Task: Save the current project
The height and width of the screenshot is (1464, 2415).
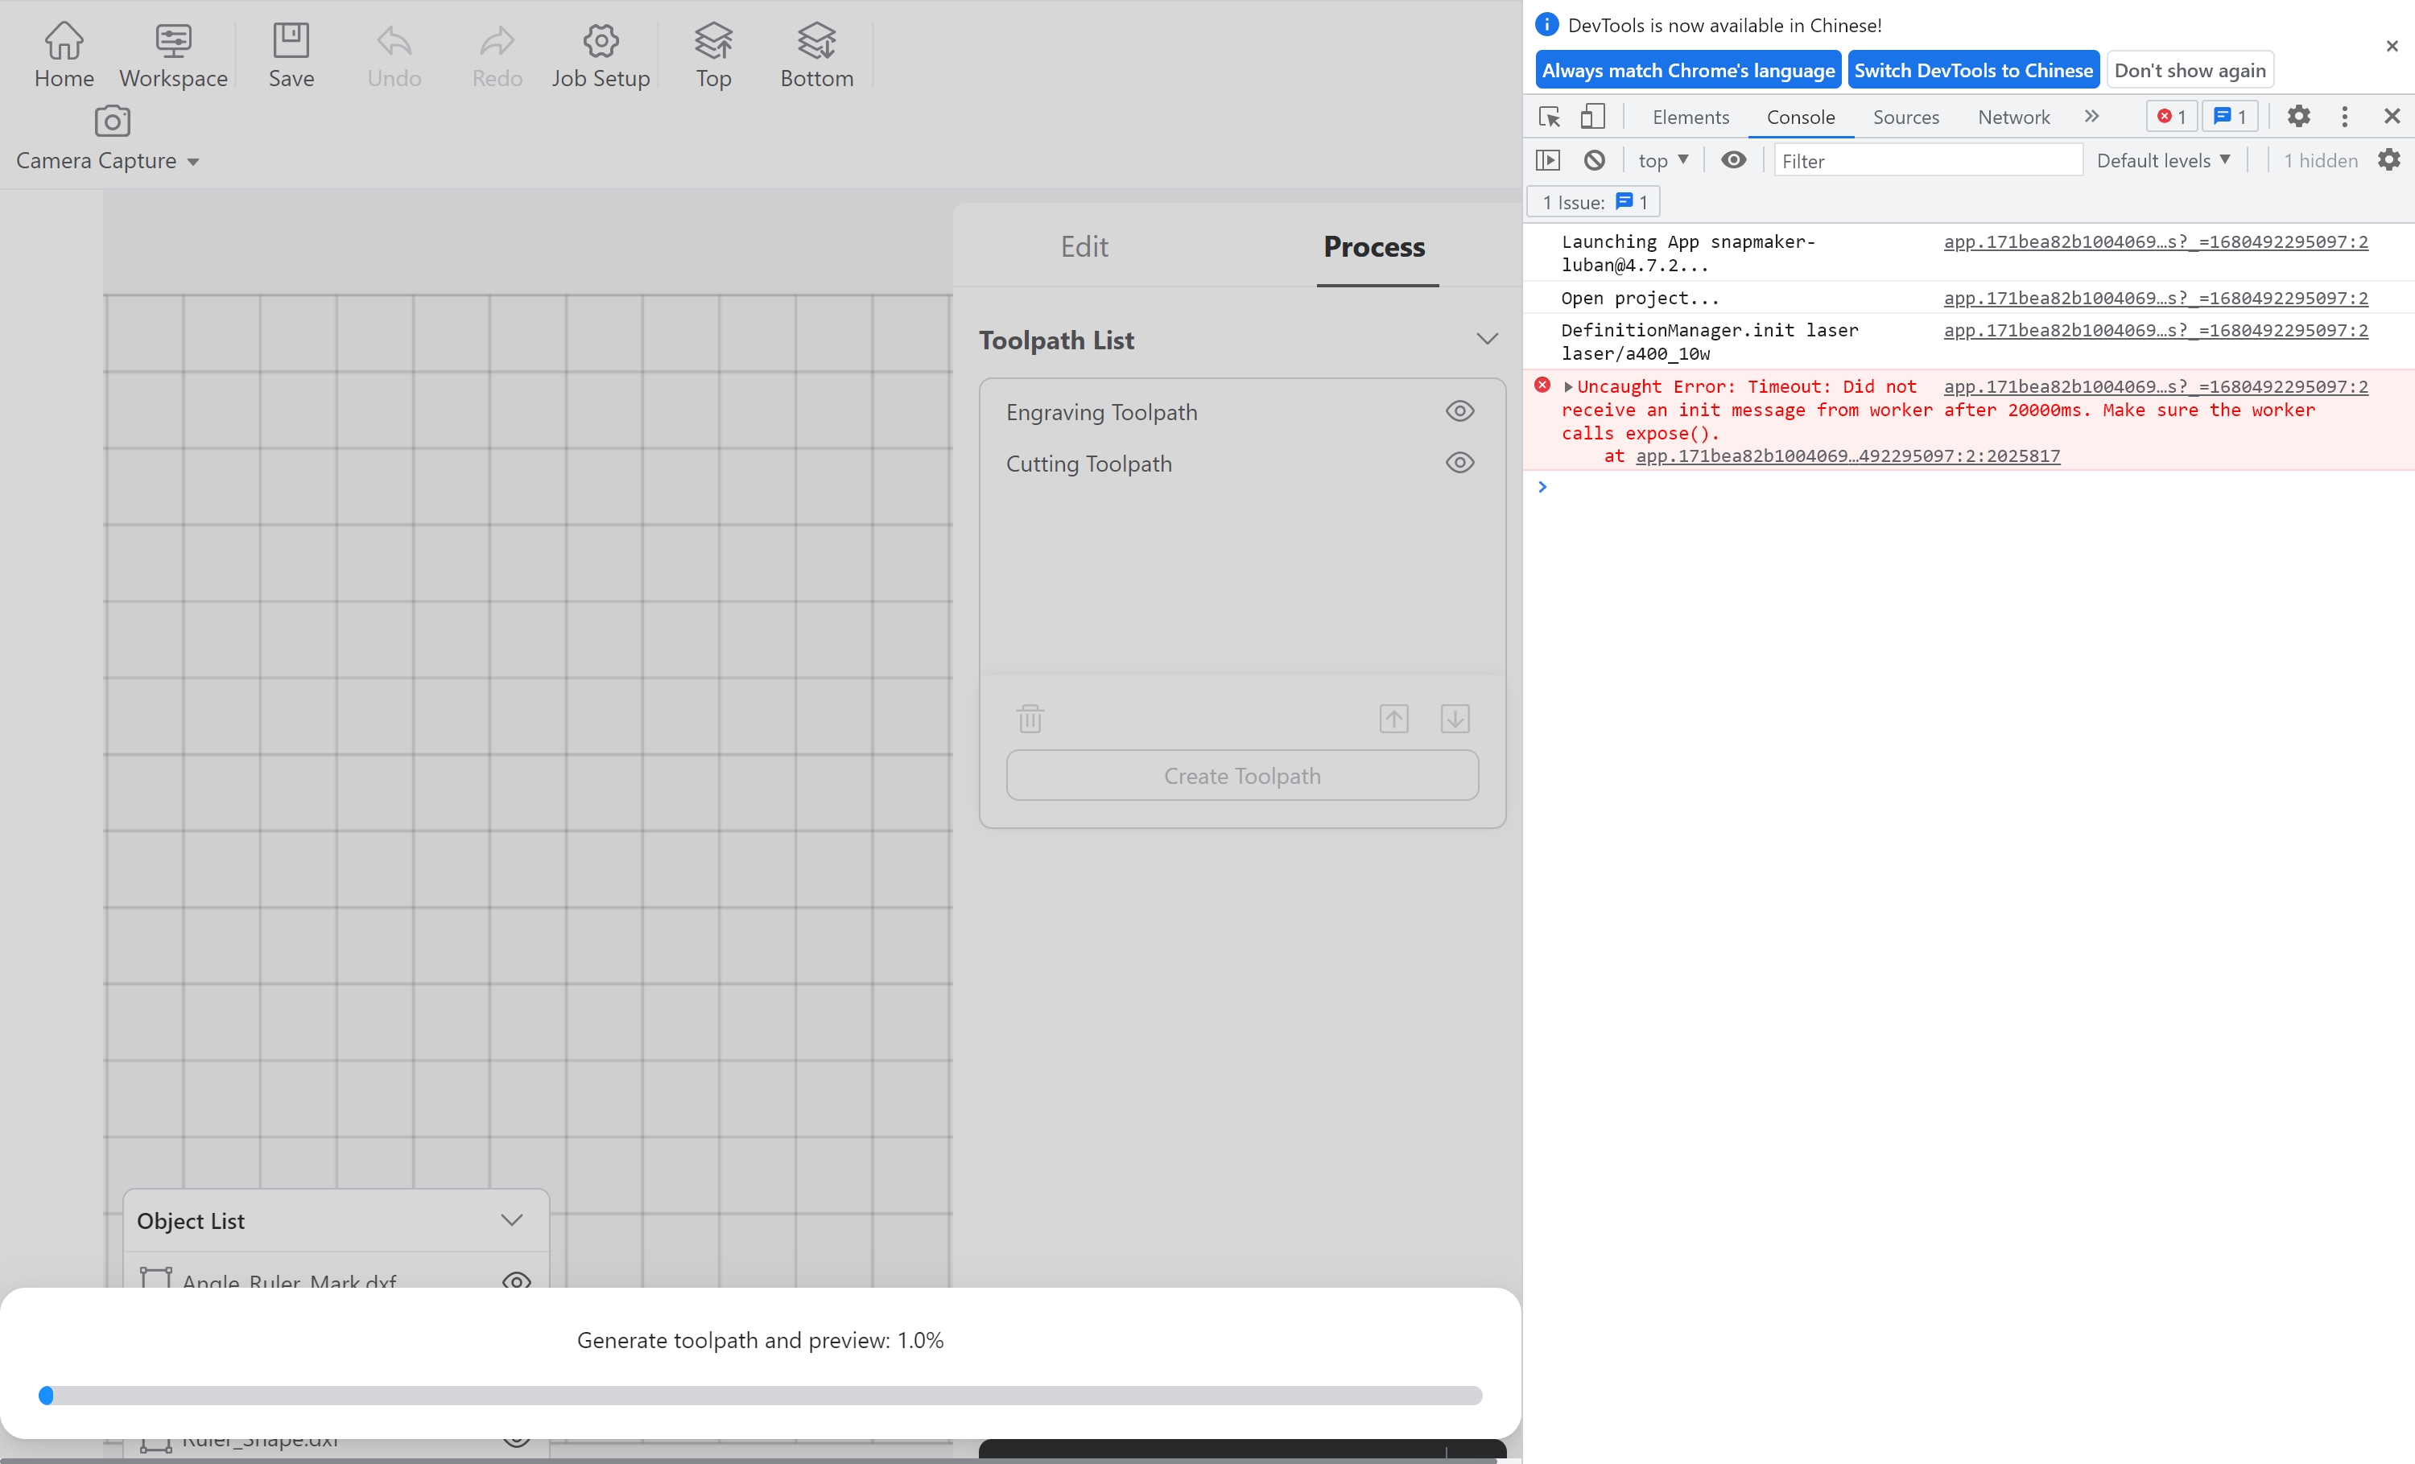Action: (290, 54)
